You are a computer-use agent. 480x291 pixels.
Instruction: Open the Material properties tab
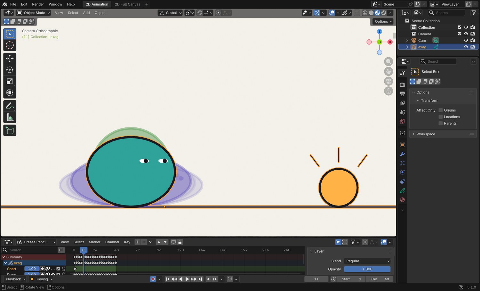coord(403,200)
